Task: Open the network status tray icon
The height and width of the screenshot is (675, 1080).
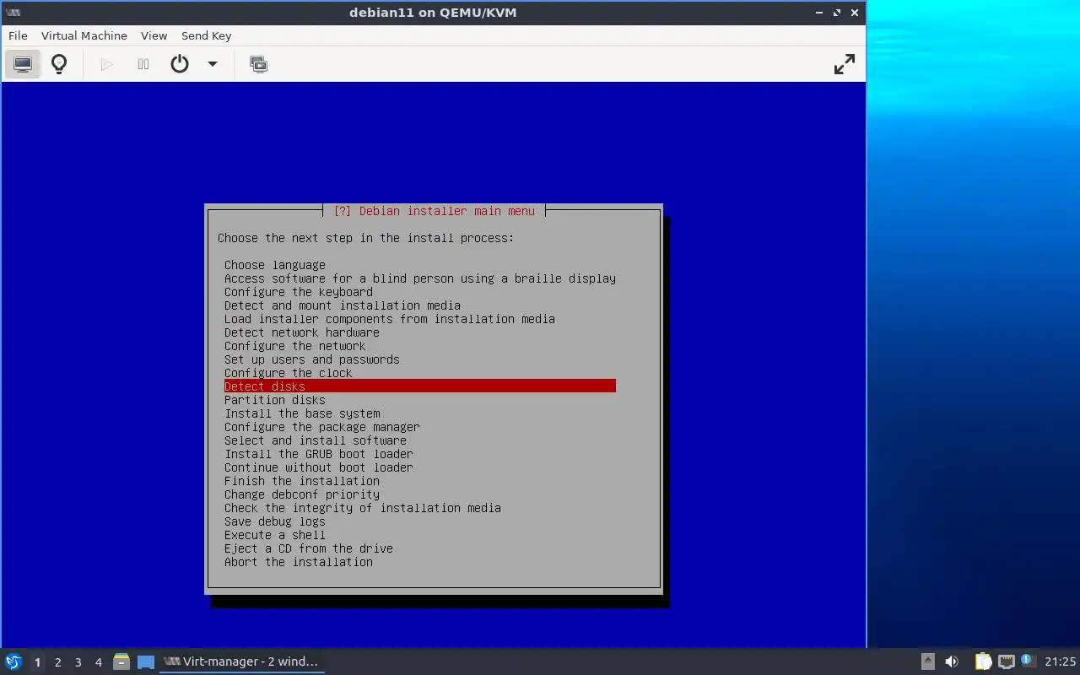Action: click(x=1006, y=661)
